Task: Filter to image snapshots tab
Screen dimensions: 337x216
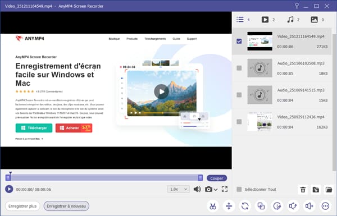Action: [314, 20]
